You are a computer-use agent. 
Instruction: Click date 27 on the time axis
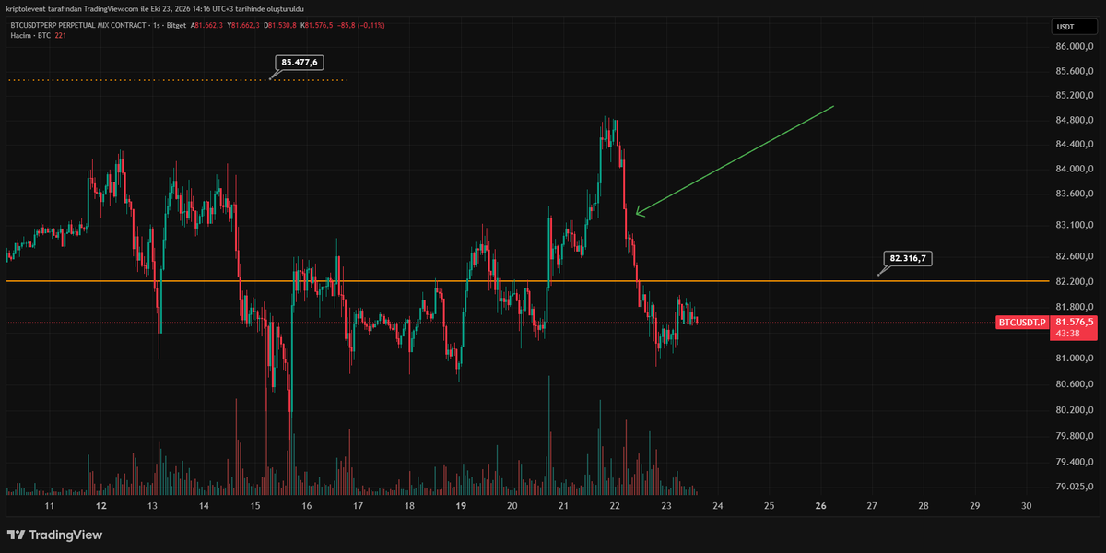point(872,505)
